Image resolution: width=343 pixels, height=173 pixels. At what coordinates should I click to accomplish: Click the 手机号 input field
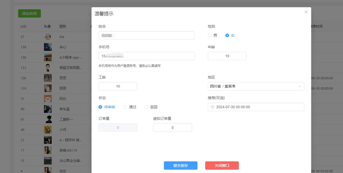146,56
